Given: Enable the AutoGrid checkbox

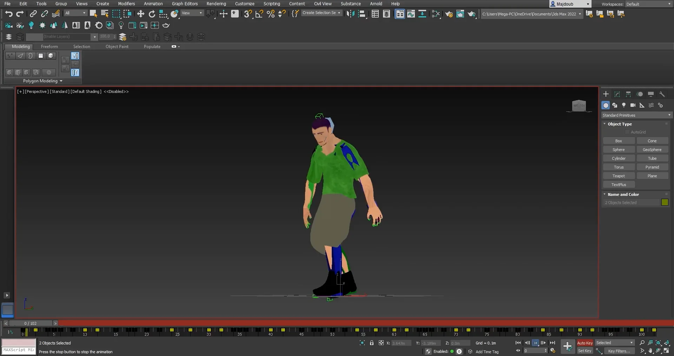Looking at the screenshot, I should point(627,132).
